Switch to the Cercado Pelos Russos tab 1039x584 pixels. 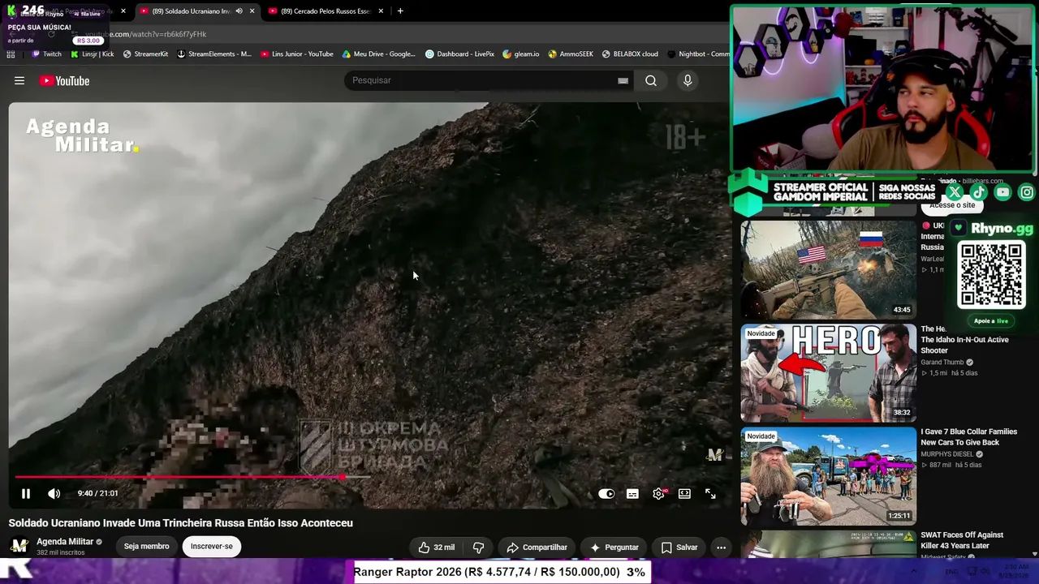pos(325,11)
